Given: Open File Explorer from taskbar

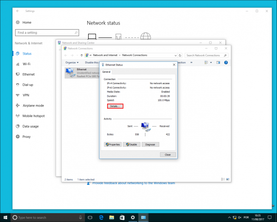Looking at the screenshot, I should pyautogui.click(x=112, y=217).
